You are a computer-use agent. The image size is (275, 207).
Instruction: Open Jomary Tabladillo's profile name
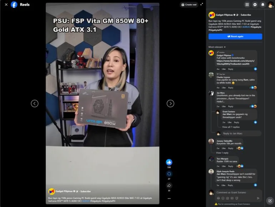pyautogui.click(x=224, y=141)
